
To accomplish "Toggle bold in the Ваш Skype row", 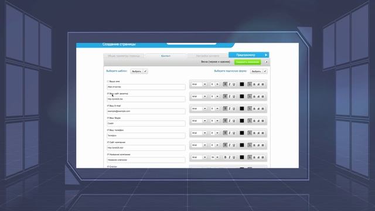I will pyautogui.click(x=225, y=121).
